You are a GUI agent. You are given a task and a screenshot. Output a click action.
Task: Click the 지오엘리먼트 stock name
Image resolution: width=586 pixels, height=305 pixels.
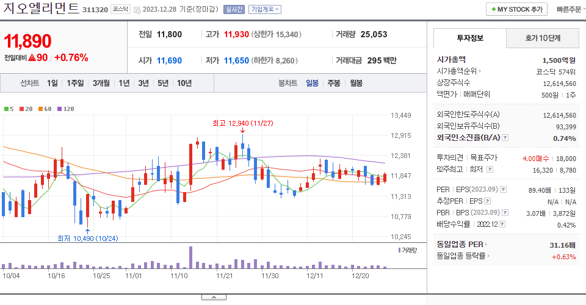(42, 8)
